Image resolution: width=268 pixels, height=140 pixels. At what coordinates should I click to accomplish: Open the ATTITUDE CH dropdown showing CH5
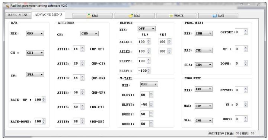(89, 34)
